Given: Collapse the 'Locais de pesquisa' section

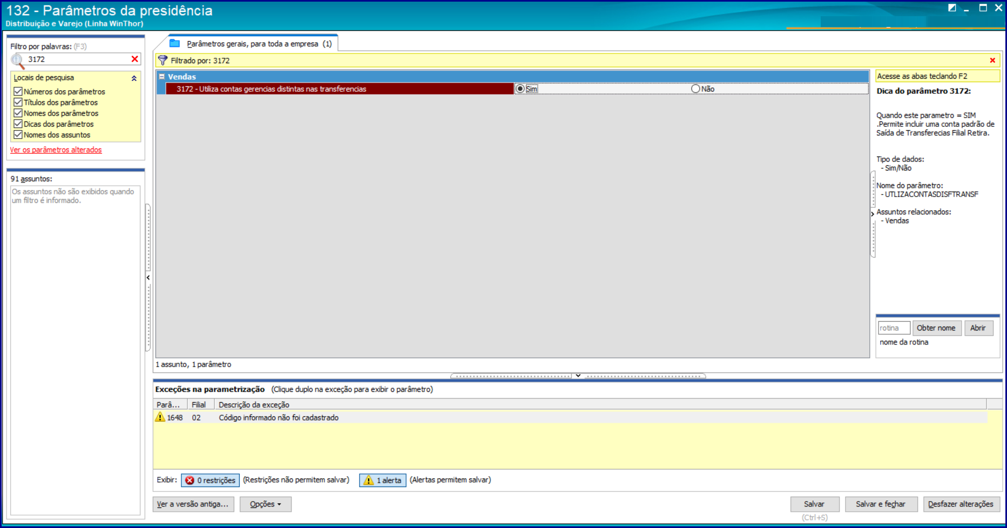Looking at the screenshot, I should [x=134, y=78].
